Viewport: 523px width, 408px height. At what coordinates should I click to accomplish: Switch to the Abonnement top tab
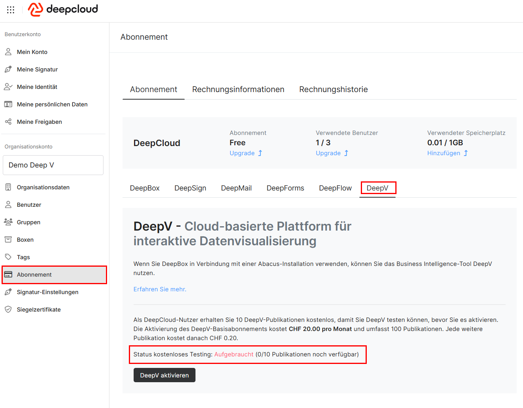(x=153, y=90)
